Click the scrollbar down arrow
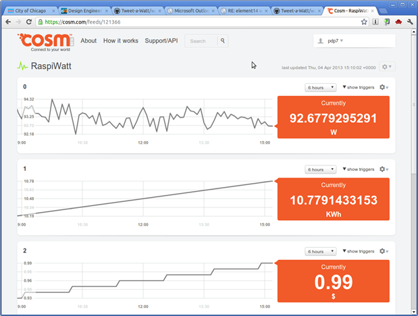 tap(414, 311)
